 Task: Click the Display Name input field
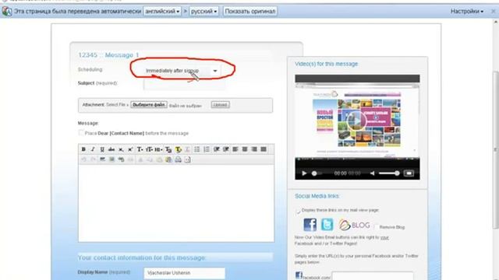[x=185, y=273]
